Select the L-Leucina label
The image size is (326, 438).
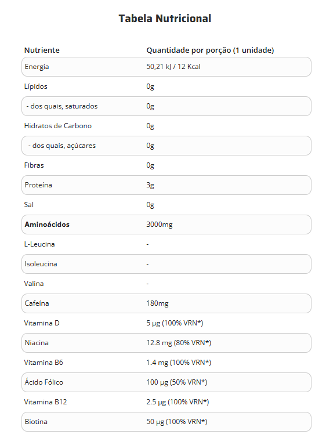[39, 244]
